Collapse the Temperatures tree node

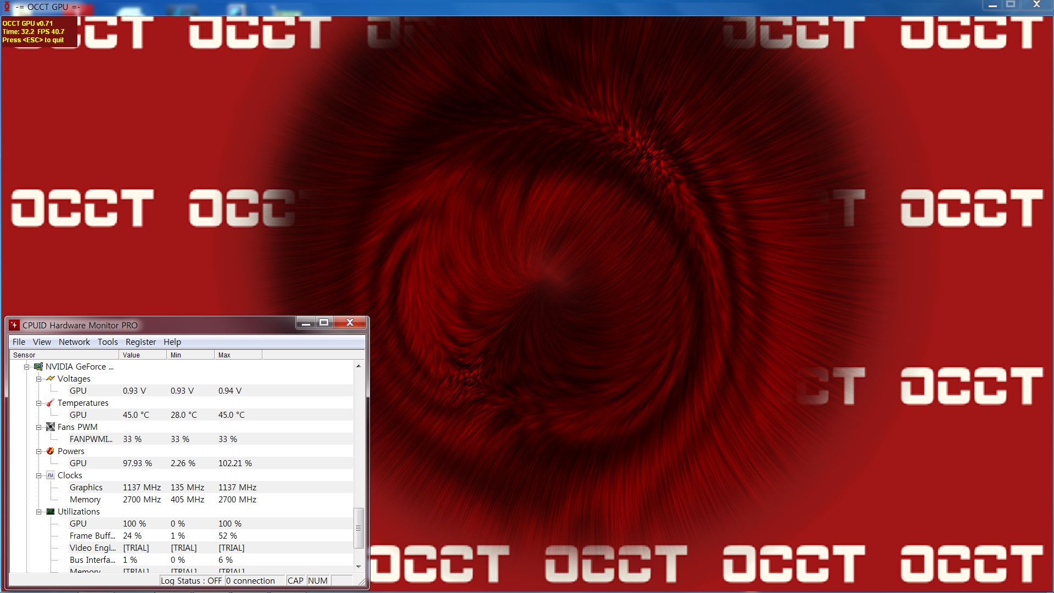click(38, 403)
